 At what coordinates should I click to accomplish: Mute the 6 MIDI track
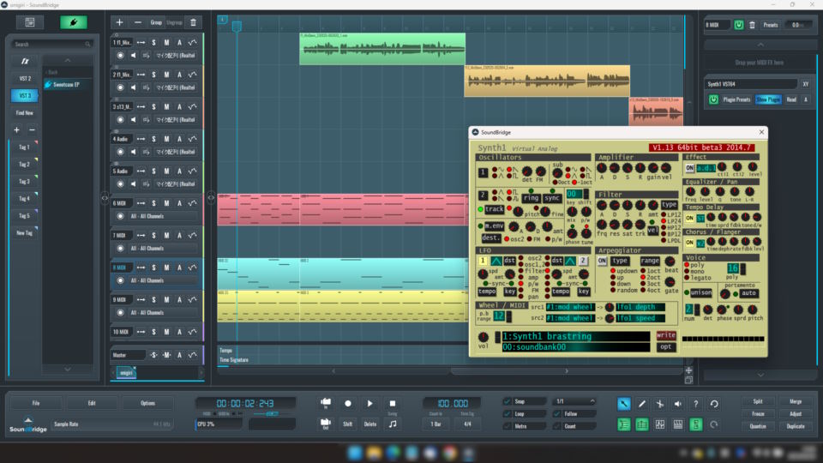click(166, 203)
